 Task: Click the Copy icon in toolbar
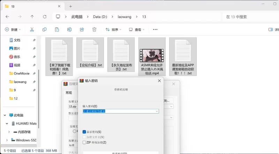(x=44, y=30)
